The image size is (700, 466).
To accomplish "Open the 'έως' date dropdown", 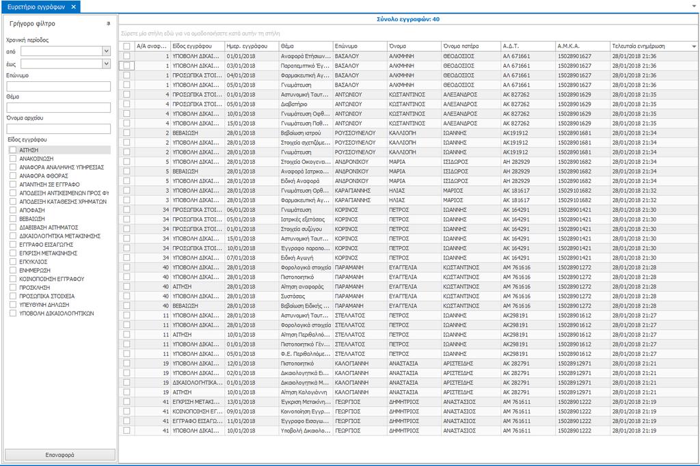I will [x=106, y=64].
